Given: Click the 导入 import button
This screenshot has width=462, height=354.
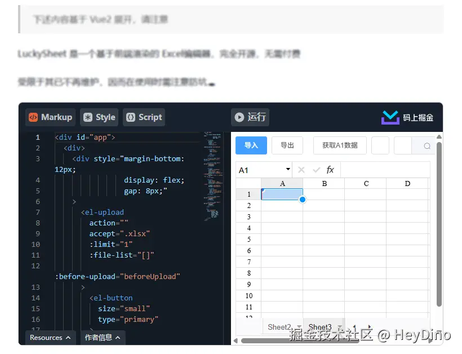Looking at the screenshot, I should point(251,145).
